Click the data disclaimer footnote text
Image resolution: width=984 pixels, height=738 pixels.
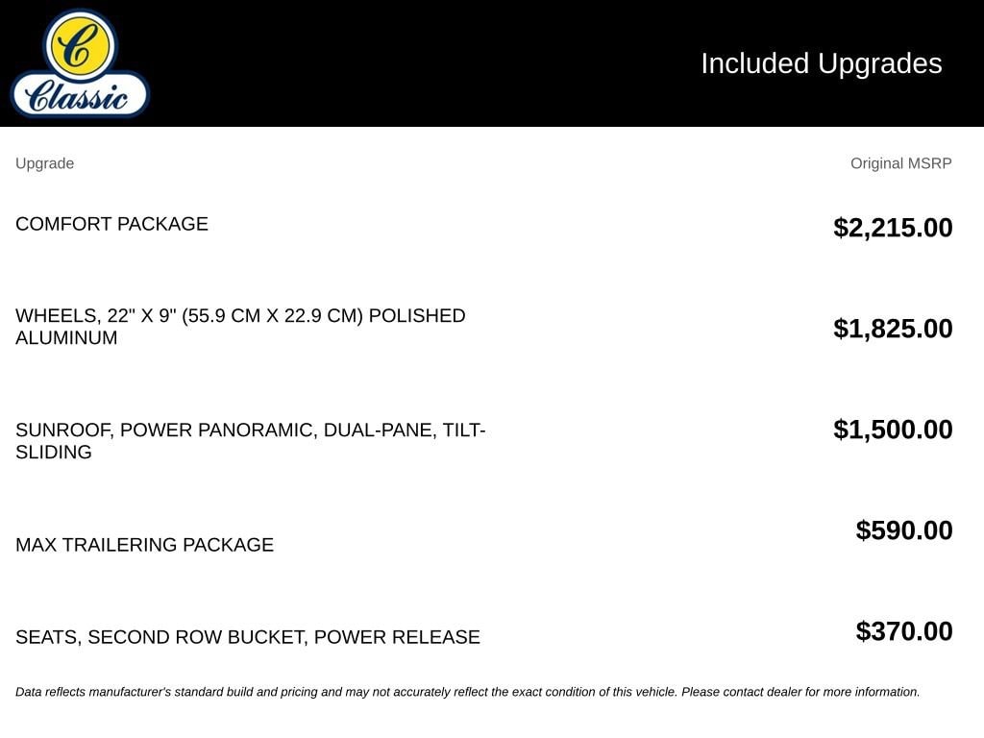[468, 692]
